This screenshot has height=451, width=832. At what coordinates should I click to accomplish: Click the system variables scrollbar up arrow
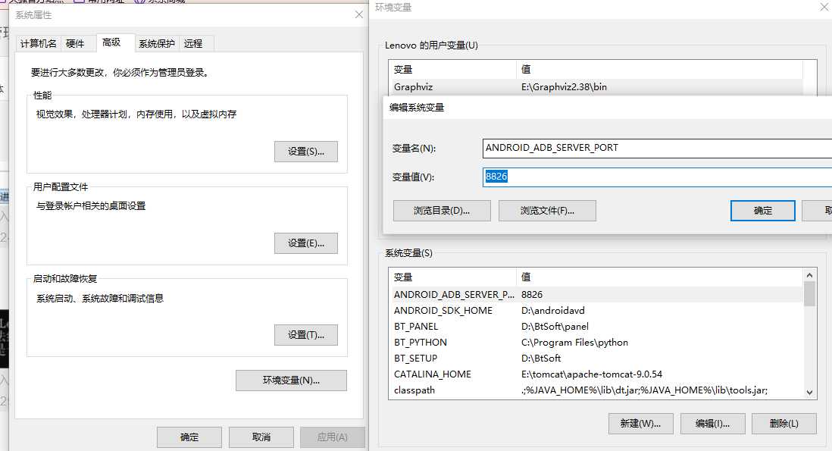[809, 275]
